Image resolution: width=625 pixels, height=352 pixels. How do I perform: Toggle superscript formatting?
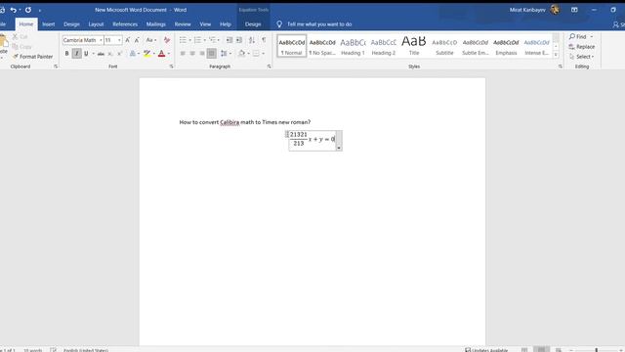pos(119,54)
